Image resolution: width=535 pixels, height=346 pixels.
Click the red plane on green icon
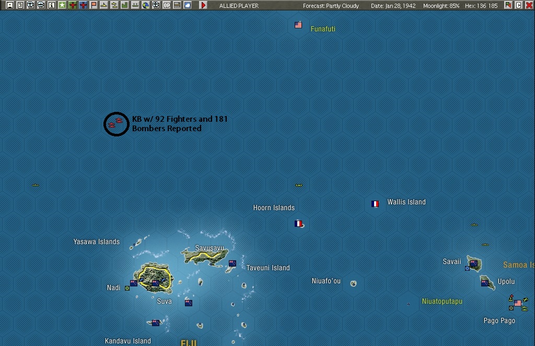pos(73,5)
